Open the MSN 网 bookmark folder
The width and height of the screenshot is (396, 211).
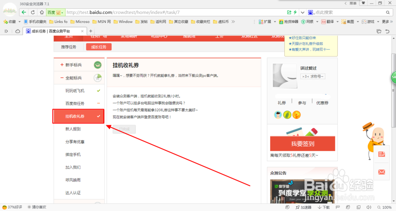tap(101, 22)
